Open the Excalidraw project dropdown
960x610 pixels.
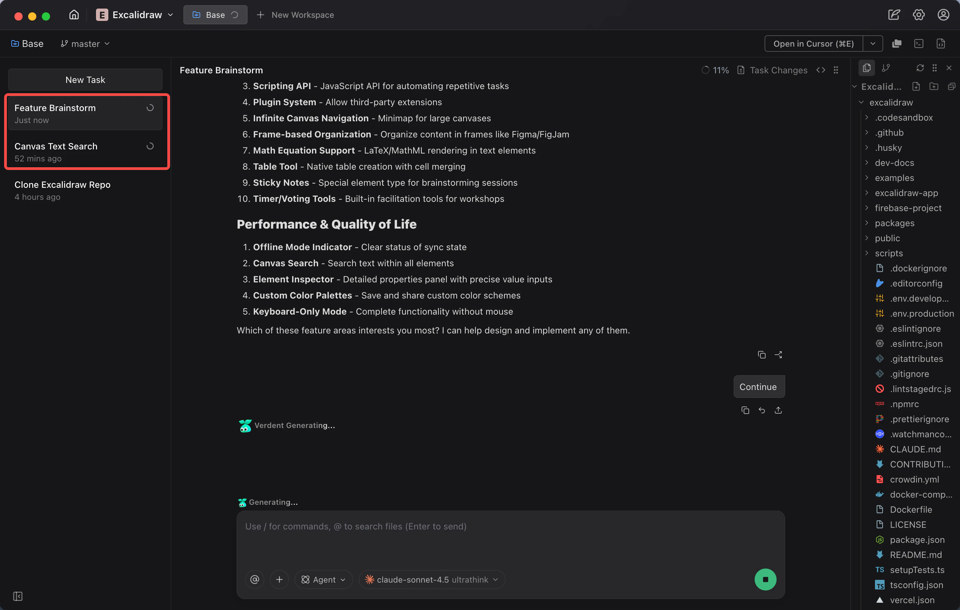(135, 15)
